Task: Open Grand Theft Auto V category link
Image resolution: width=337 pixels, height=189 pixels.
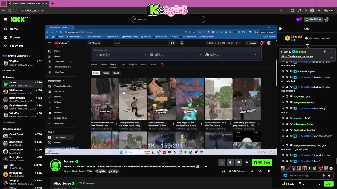Action: tap(78, 171)
